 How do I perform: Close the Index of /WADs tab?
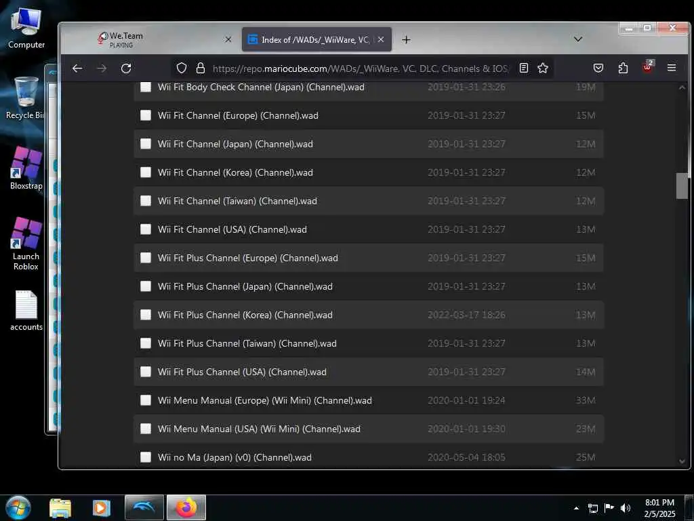pyautogui.click(x=381, y=39)
